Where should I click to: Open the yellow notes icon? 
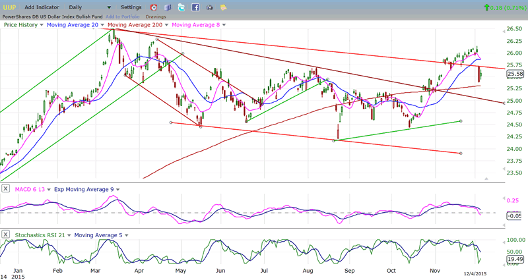[224, 7]
